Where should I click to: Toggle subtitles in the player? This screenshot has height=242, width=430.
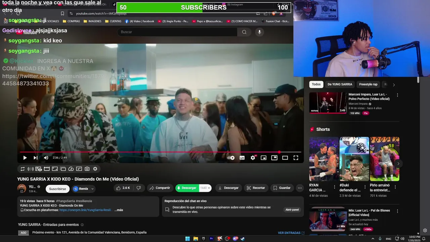[242, 158]
